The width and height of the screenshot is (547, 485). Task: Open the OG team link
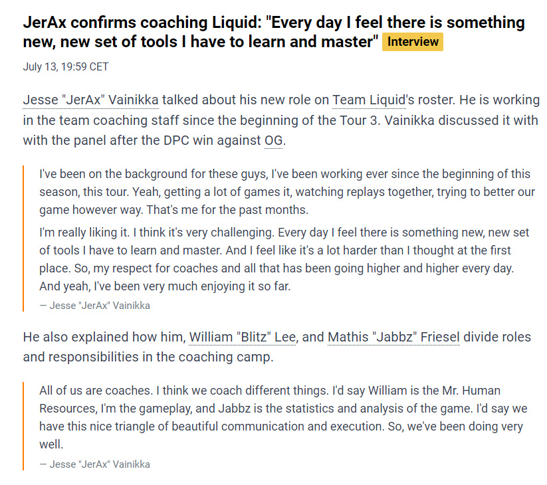[x=273, y=141]
